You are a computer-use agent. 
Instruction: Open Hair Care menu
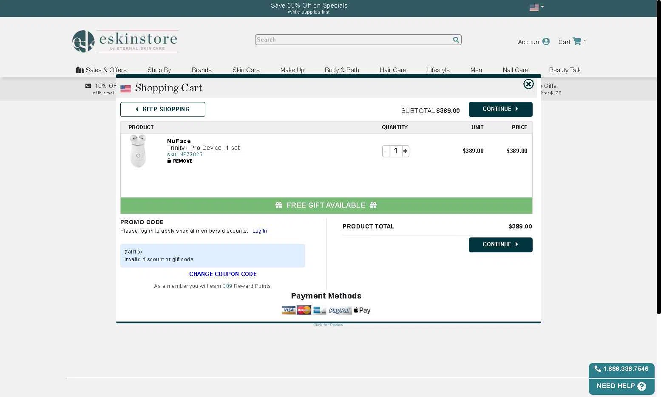pyautogui.click(x=393, y=70)
